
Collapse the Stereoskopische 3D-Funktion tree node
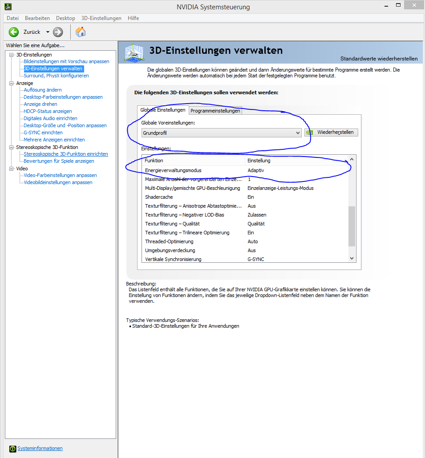pyautogui.click(x=12, y=147)
